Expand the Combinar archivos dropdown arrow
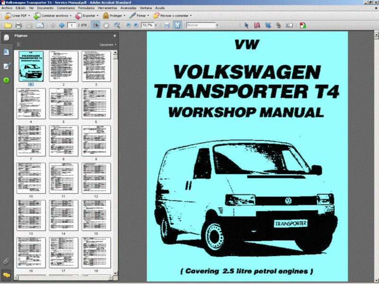The width and height of the screenshot is (379, 284). coord(71,16)
